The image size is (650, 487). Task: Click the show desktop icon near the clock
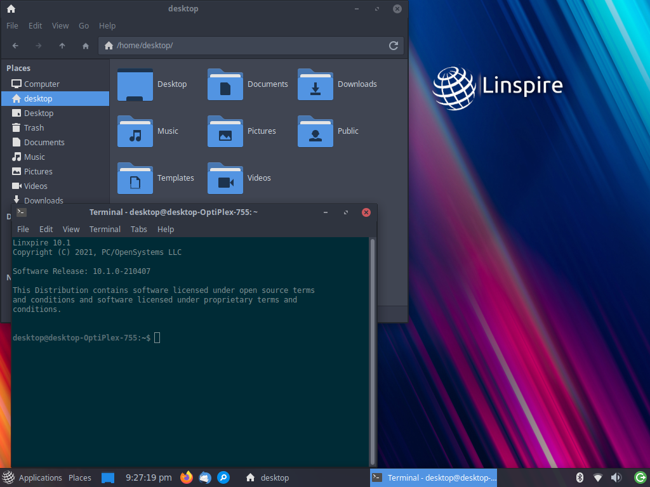[107, 477]
